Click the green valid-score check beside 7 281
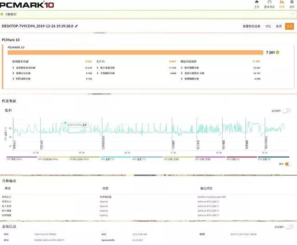 coord(278,53)
